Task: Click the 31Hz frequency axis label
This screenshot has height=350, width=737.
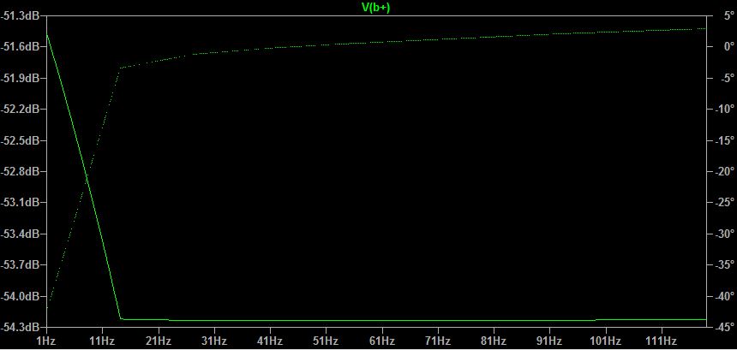Action: [214, 340]
